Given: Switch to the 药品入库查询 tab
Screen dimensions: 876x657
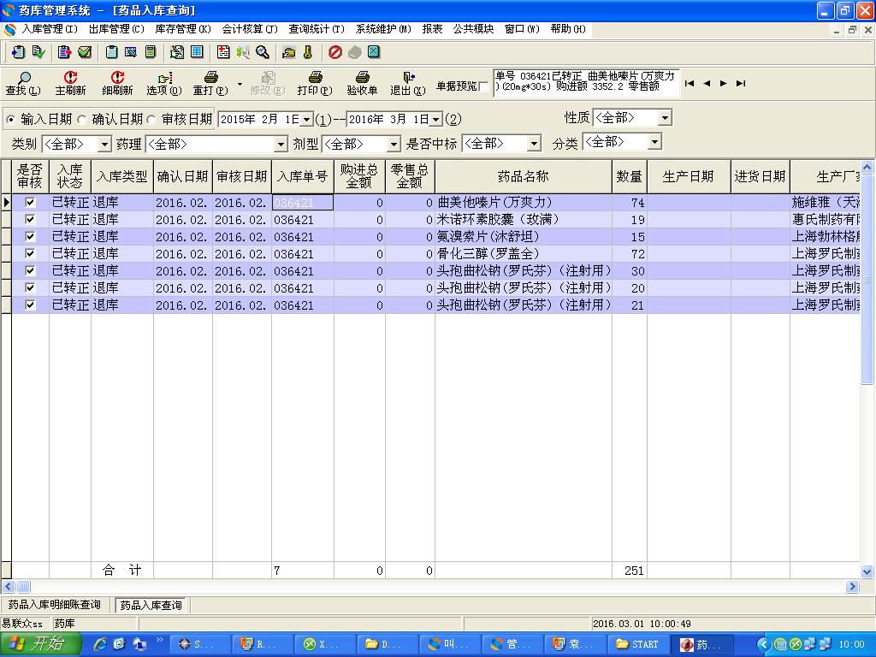Looking at the screenshot, I should coord(151,605).
